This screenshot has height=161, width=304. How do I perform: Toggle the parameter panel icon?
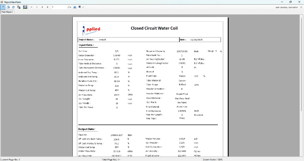(x=25, y=7)
